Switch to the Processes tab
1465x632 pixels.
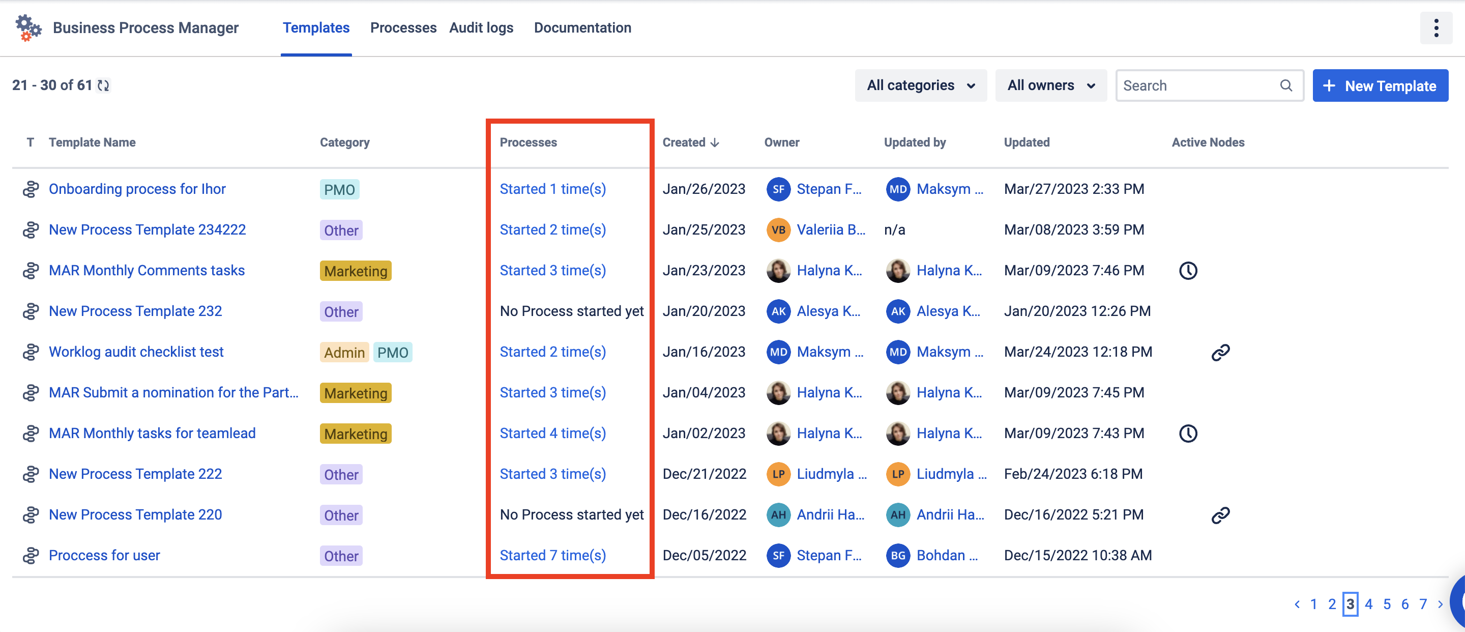403,28
